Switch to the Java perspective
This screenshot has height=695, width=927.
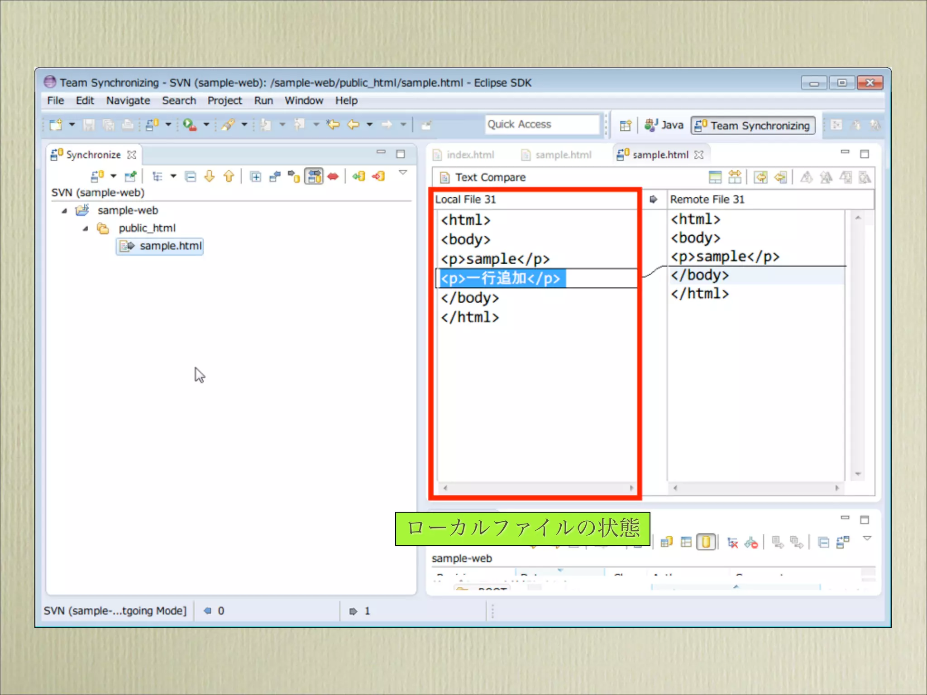[x=664, y=125]
